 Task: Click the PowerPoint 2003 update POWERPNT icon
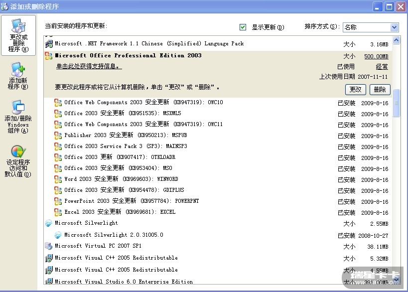click(58, 201)
